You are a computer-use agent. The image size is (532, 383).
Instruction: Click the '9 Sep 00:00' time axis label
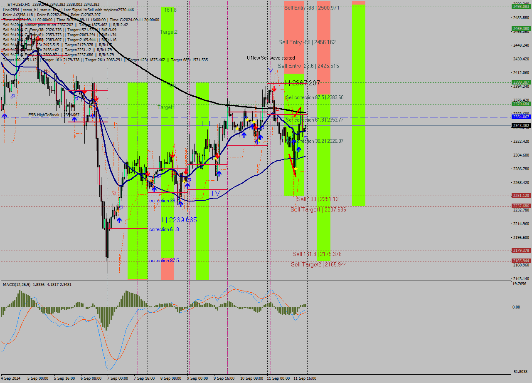coord(197,378)
